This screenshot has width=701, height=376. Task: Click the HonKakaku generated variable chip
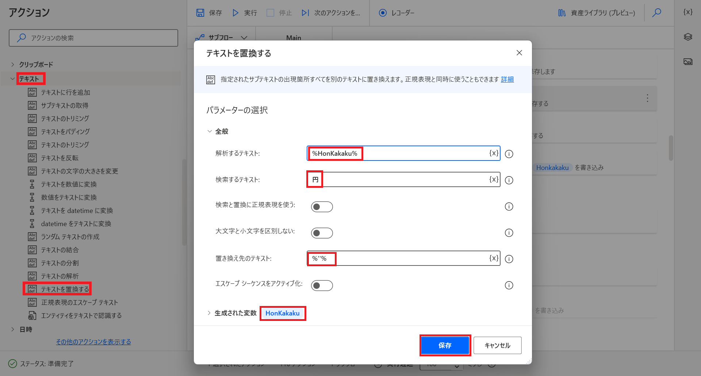tap(283, 313)
